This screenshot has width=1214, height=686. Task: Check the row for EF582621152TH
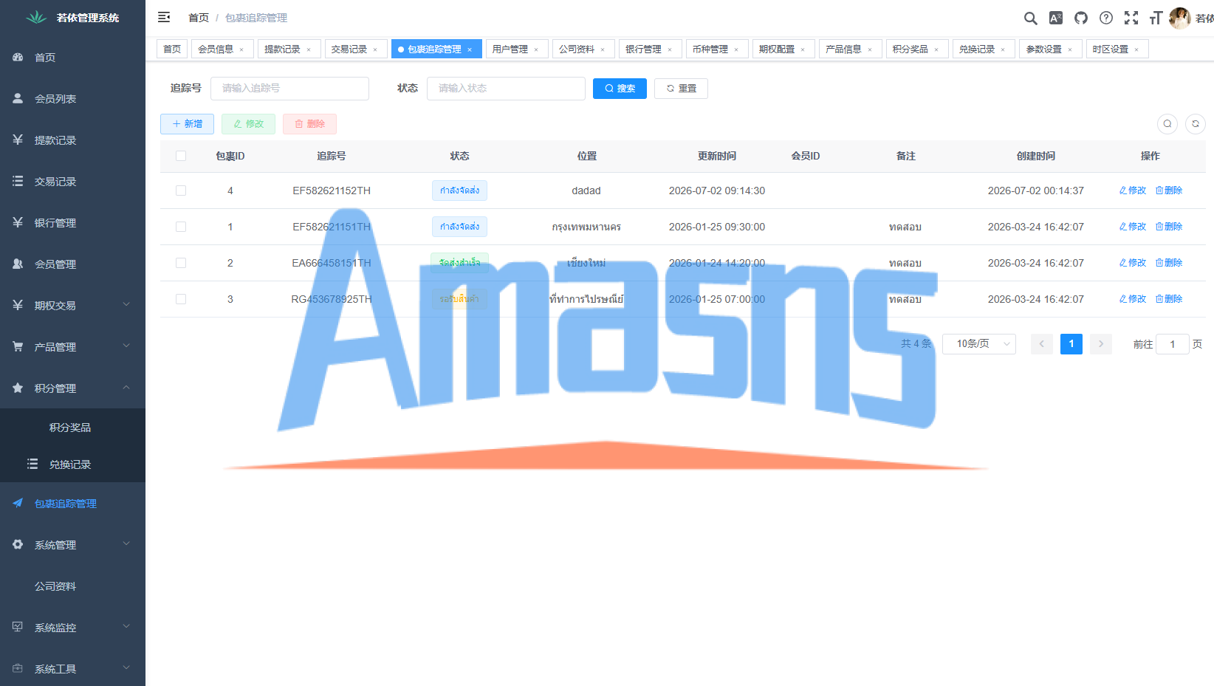click(x=181, y=191)
